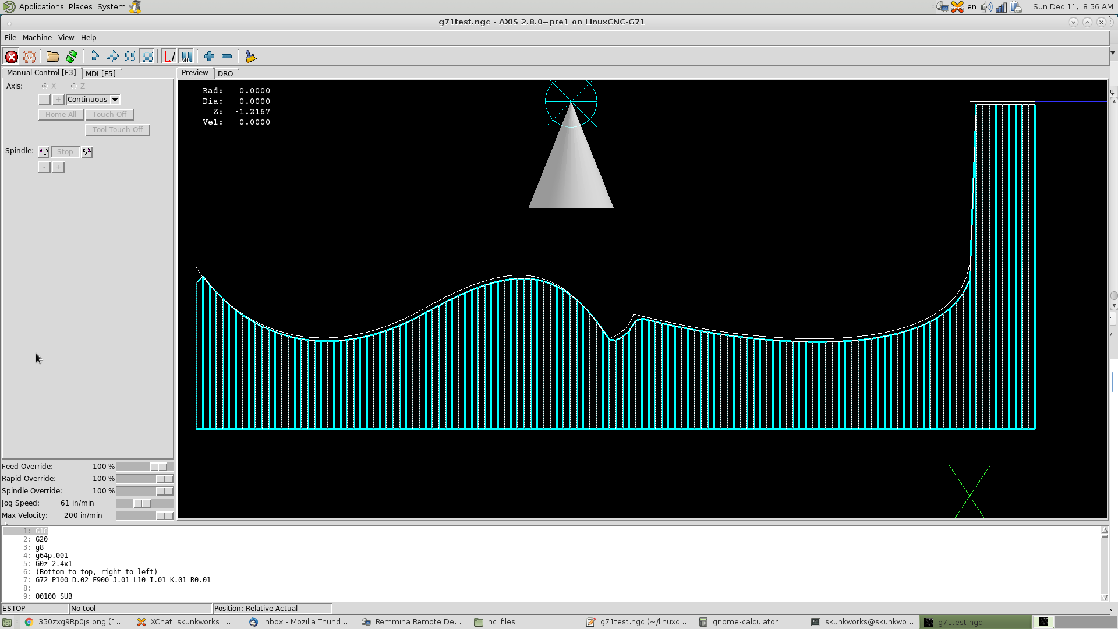
Task: Increase spindle speed with plus button
Action: pos(58,167)
